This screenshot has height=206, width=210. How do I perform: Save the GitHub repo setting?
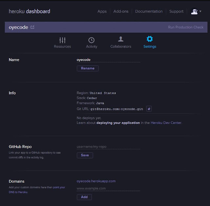click(x=85, y=155)
